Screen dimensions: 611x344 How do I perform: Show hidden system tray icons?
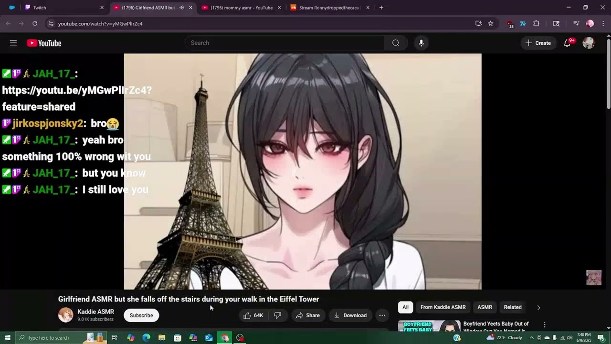click(x=531, y=338)
